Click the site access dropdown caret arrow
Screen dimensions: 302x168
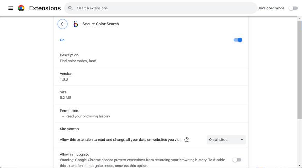pos(242,140)
